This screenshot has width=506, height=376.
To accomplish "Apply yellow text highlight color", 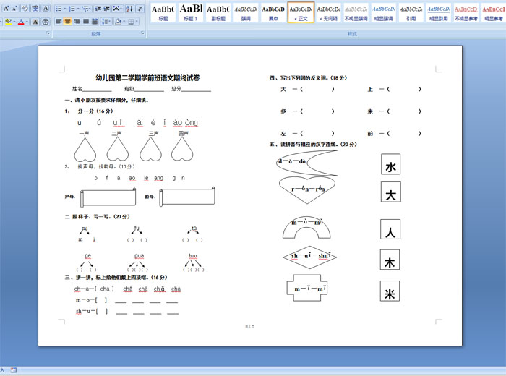I will point(8,22).
